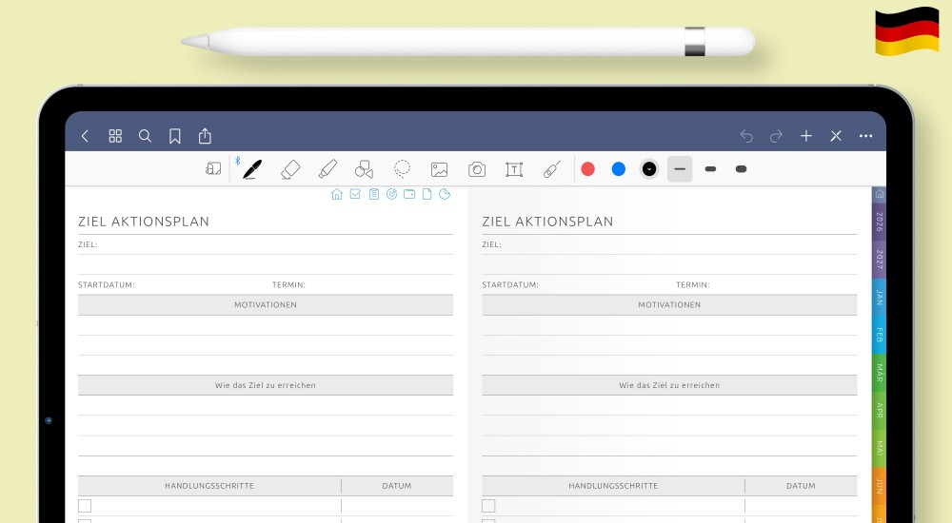Select the thinnest stroke width

tap(680, 169)
